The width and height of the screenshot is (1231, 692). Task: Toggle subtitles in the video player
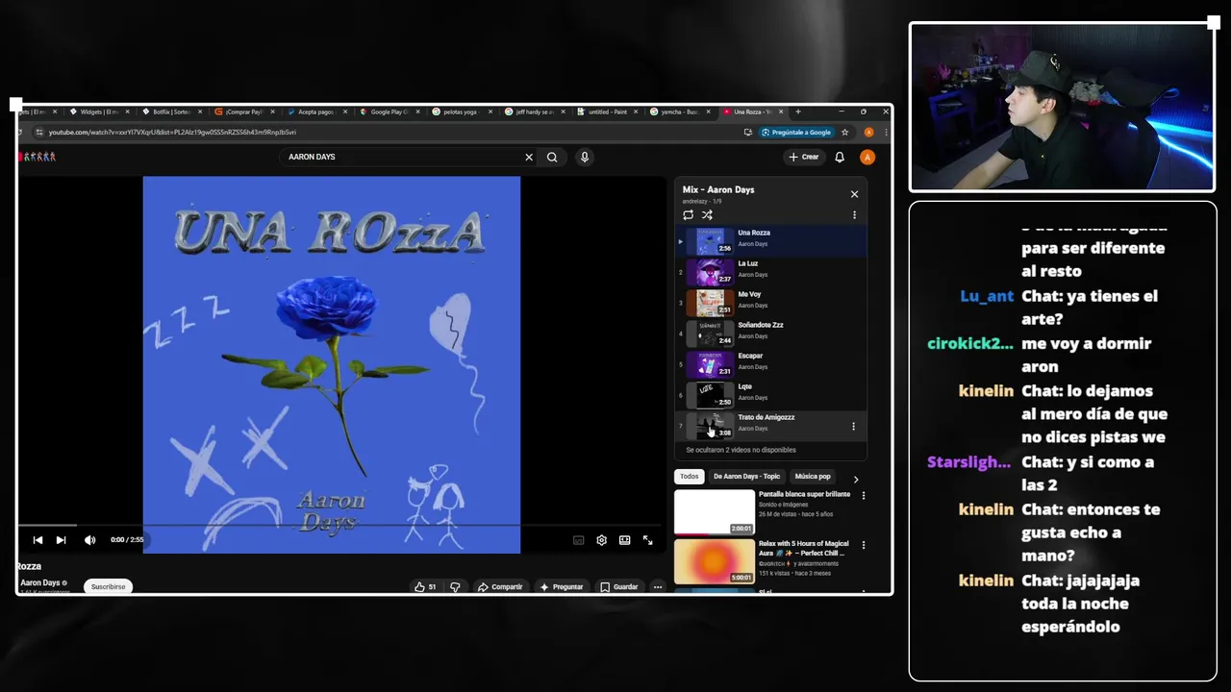tap(578, 540)
